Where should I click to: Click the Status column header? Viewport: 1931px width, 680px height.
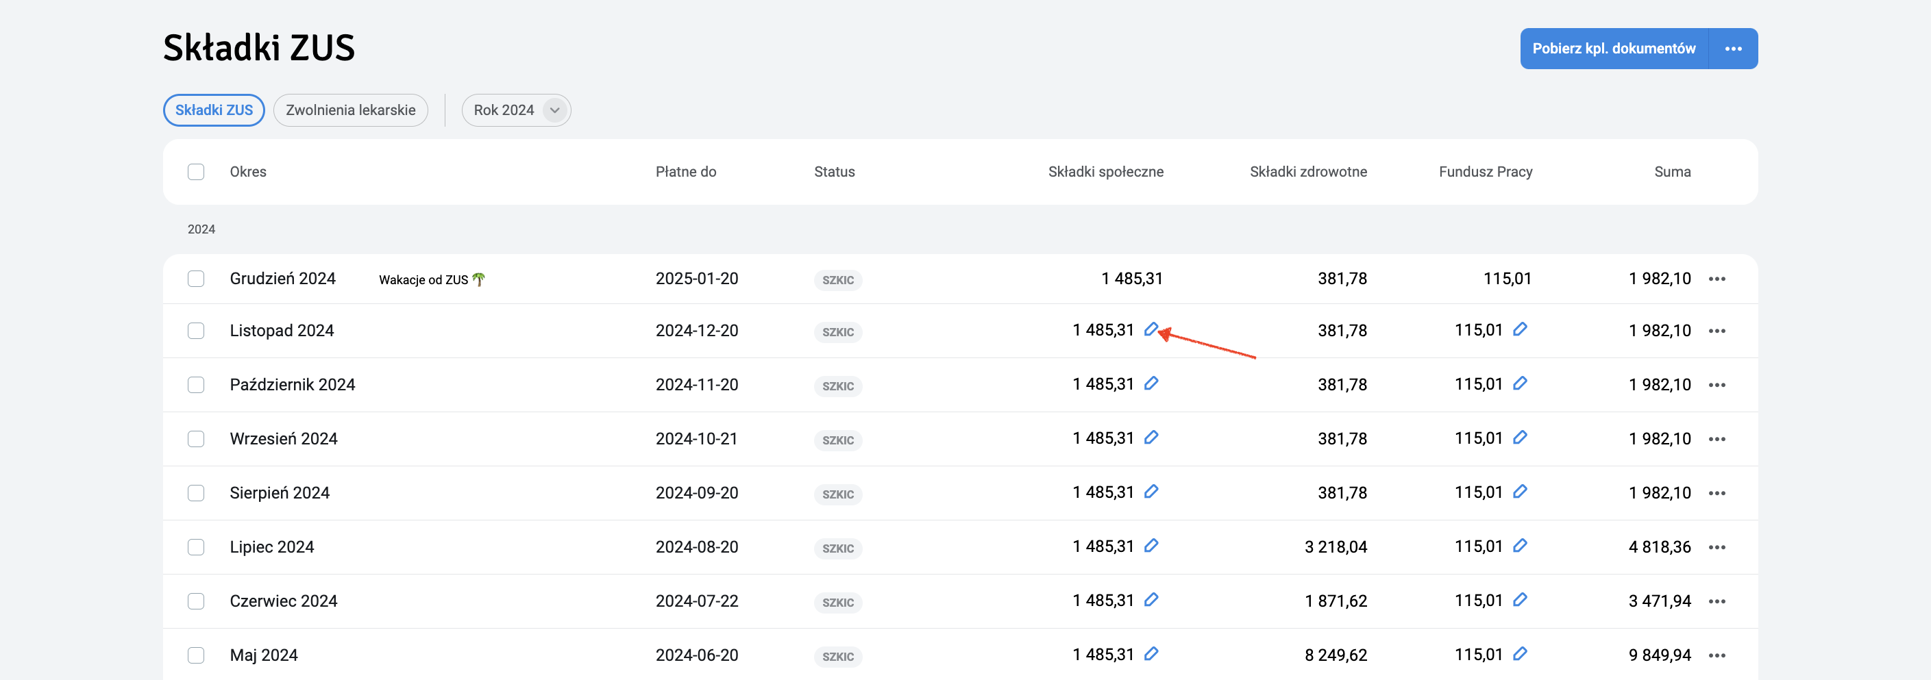click(835, 171)
